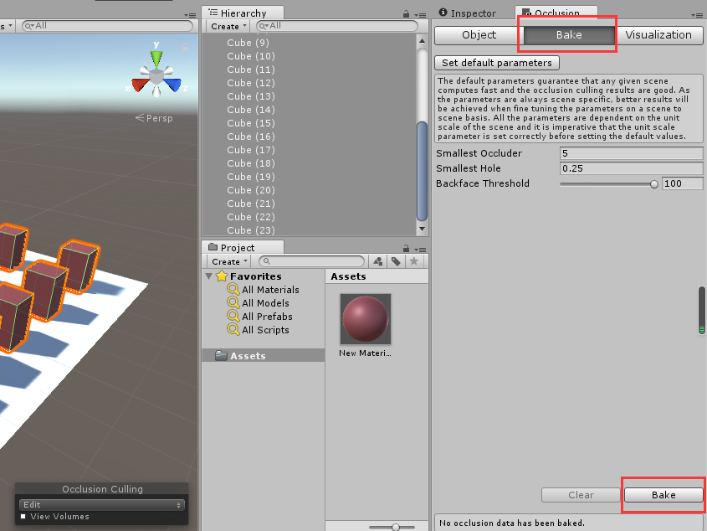Switch to the Inspector tab
The image size is (707, 531).
pyautogui.click(x=467, y=13)
